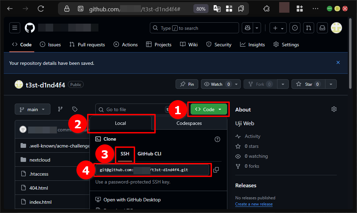
Task: Open the clone help question icon
Action: point(217,139)
